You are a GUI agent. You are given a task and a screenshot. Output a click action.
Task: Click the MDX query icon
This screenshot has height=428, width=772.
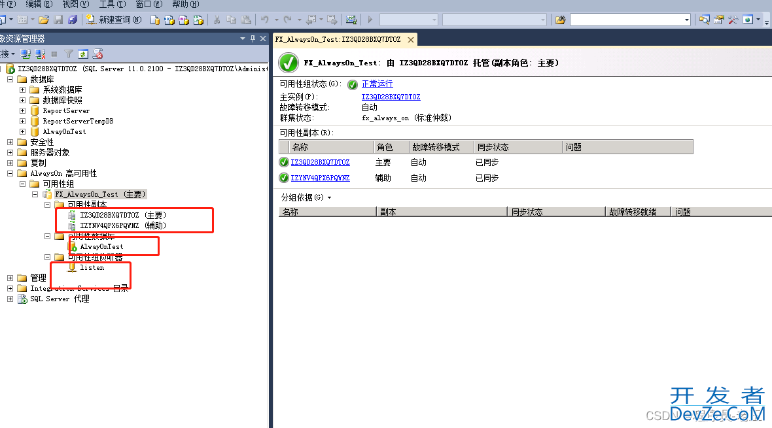(x=169, y=20)
